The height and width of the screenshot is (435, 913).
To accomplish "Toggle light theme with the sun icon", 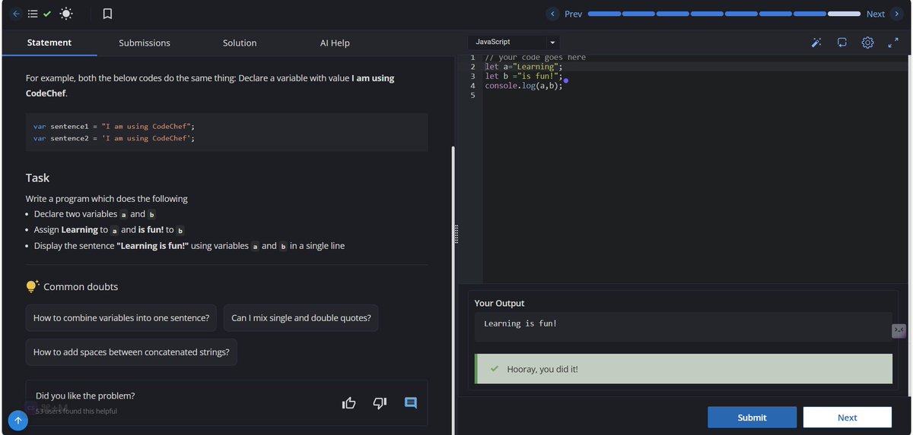I will tap(66, 14).
